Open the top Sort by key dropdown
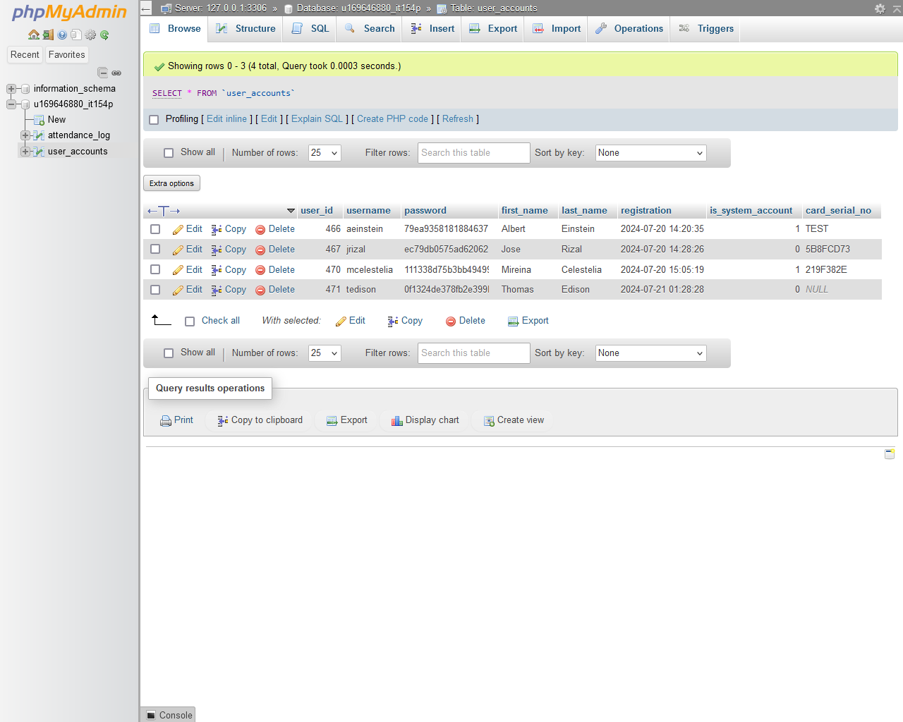This screenshot has width=903, height=722. (650, 153)
